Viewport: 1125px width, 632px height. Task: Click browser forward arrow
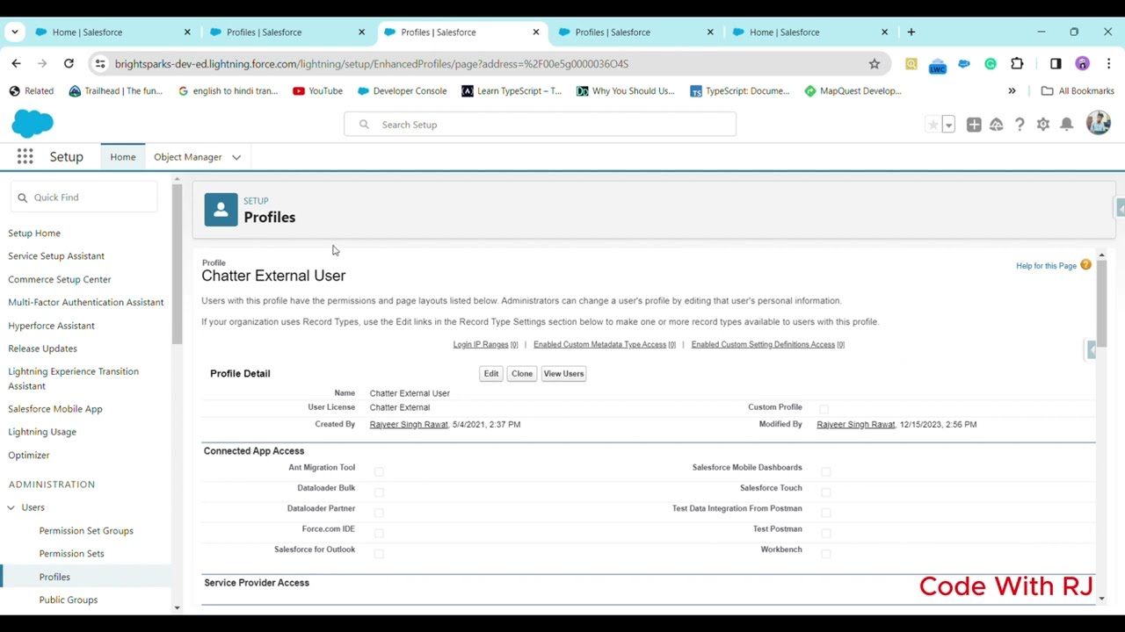click(x=42, y=63)
